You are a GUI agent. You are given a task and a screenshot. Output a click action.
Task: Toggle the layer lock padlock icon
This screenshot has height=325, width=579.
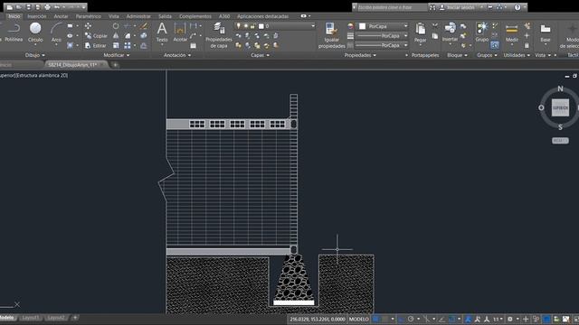pos(253,26)
